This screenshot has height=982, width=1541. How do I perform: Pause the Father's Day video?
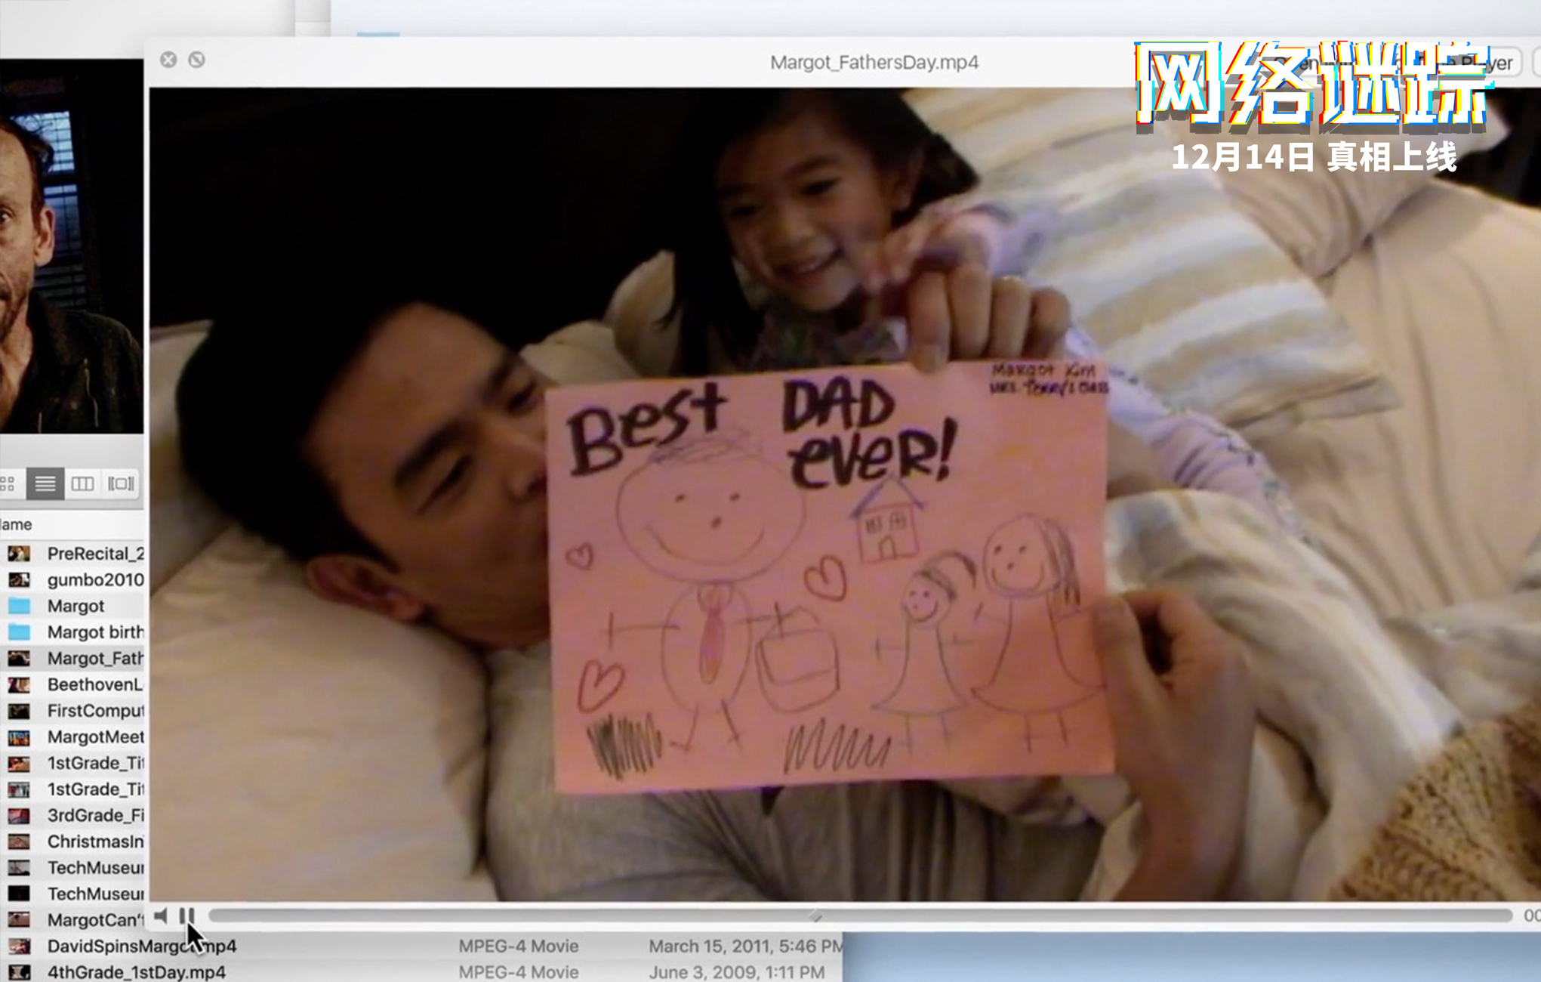(186, 916)
